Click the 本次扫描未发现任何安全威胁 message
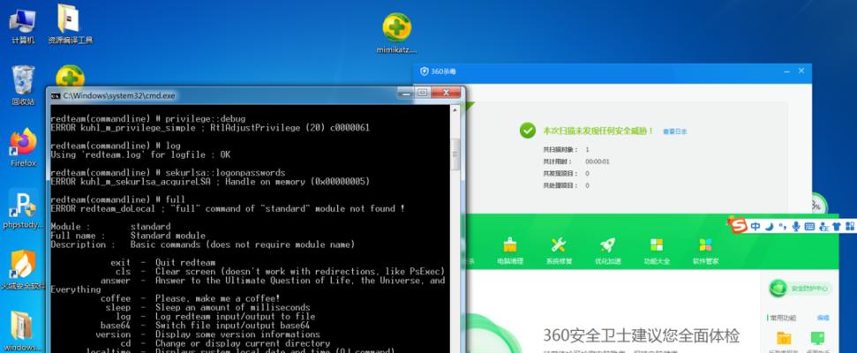Image resolution: width=857 pixels, height=353 pixels. 598,131
